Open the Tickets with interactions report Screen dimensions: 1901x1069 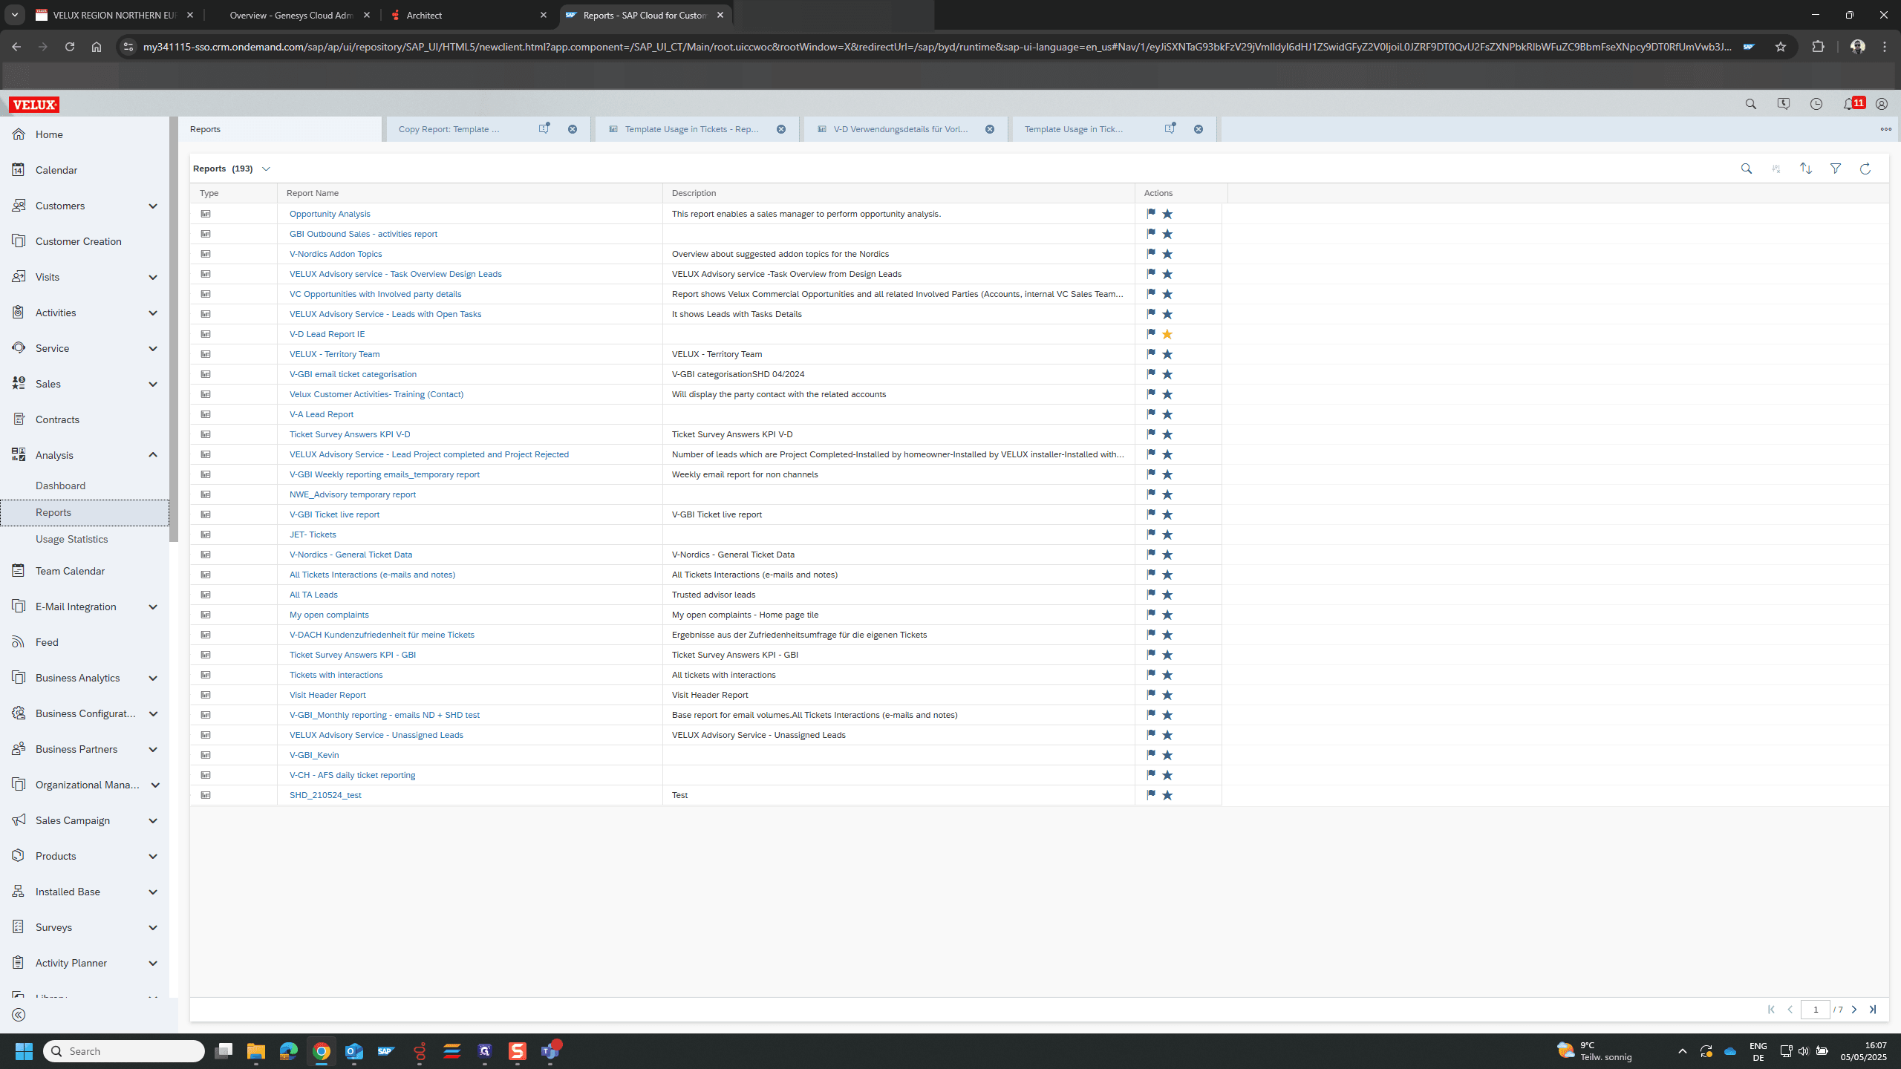(x=336, y=675)
